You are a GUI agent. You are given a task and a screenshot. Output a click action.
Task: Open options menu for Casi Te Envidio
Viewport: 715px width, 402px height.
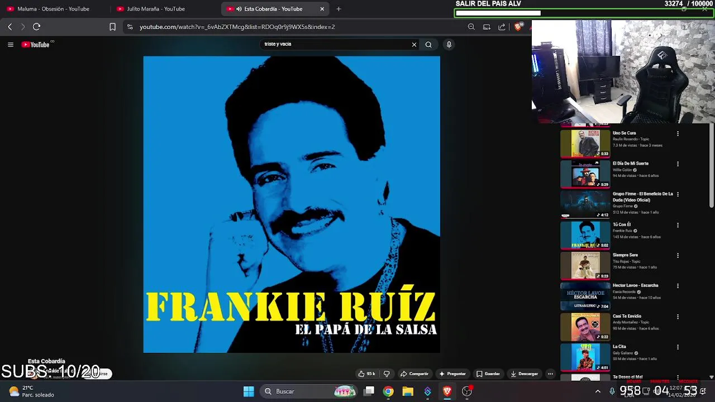coord(678,317)
